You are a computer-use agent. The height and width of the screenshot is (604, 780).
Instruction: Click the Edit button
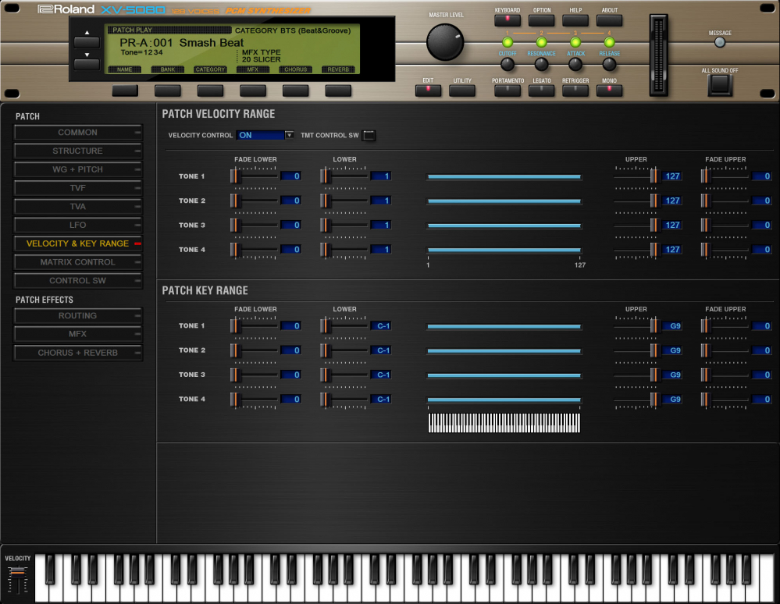point(428,91)
